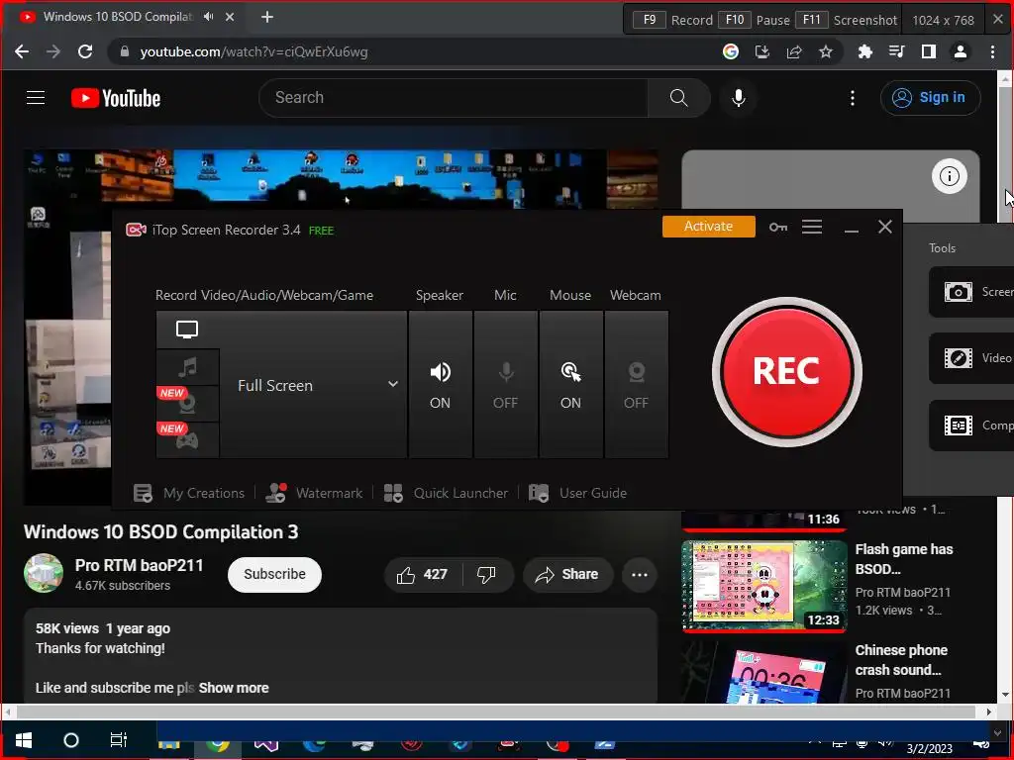This screenshot has width=1014, height=760.
Task: Go to YouTube home via logo
Action: click(x=116, y=98)
